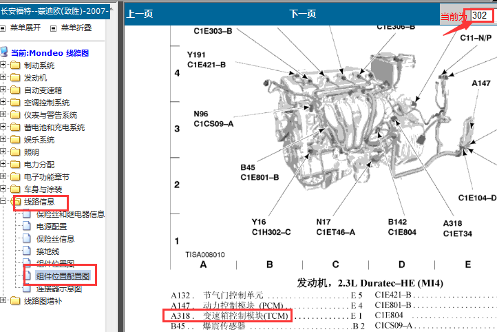Click the A132 节气门控制单元 legend entry
Viewport: 497px width, 332px height.
tap(217, 295)
